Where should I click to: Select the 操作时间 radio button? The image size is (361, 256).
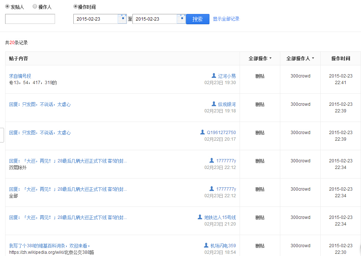(75, 7)
